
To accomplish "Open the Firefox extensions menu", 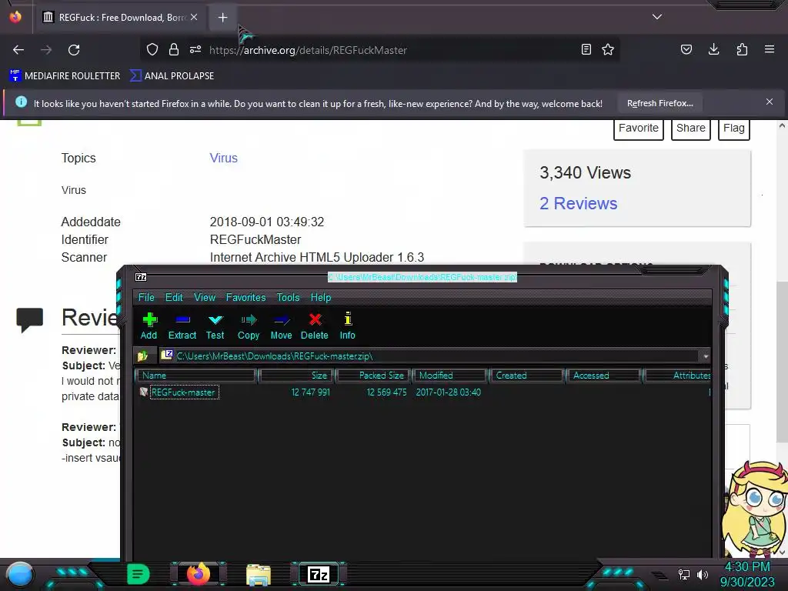I will tap(742, 49).
